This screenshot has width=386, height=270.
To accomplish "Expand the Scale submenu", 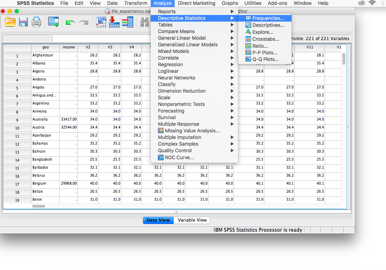I will pyautogui.click(x=194, y=98).
